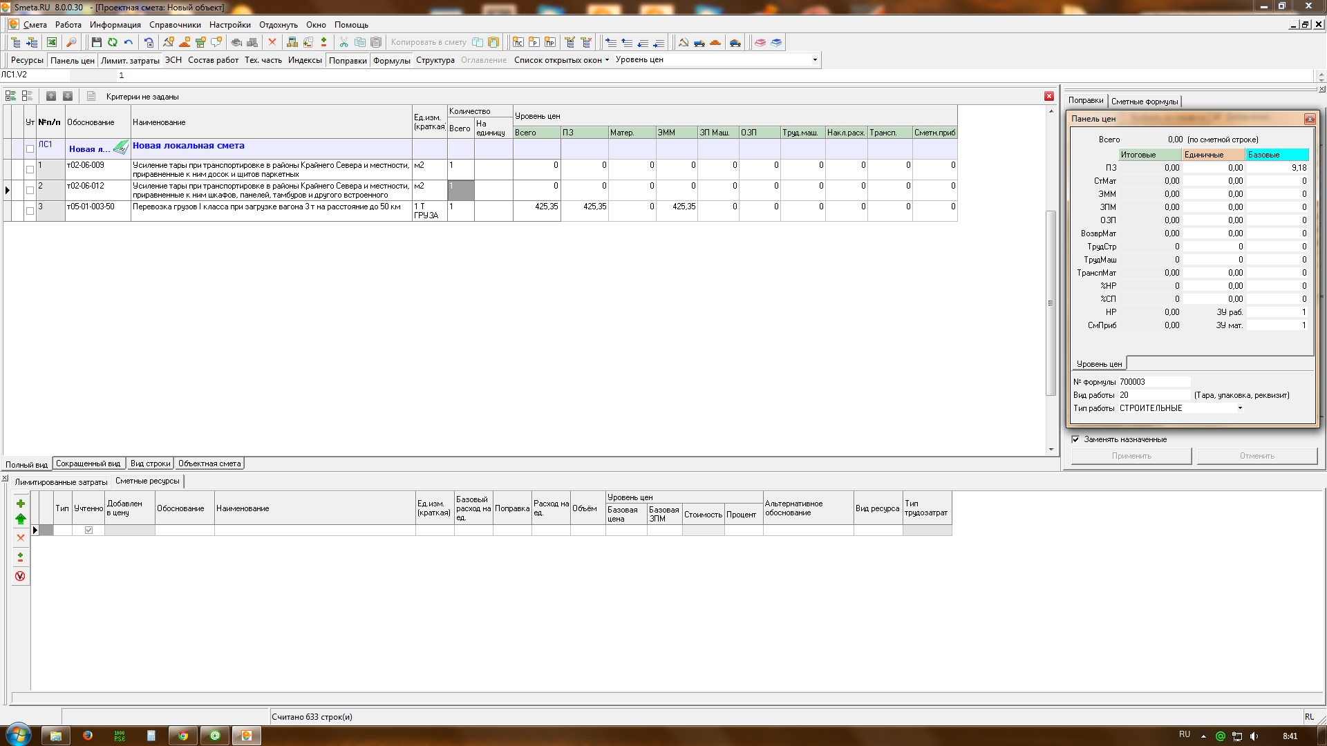Click the '№ формулы' input field
The width and height of the screenshot is (1327, 746).
pos(1154,382)
